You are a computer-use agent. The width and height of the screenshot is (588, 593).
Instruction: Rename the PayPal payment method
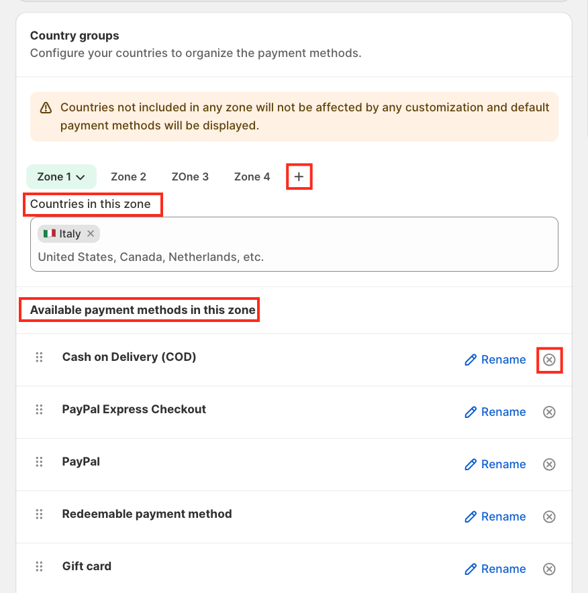(x=495, y=464)
